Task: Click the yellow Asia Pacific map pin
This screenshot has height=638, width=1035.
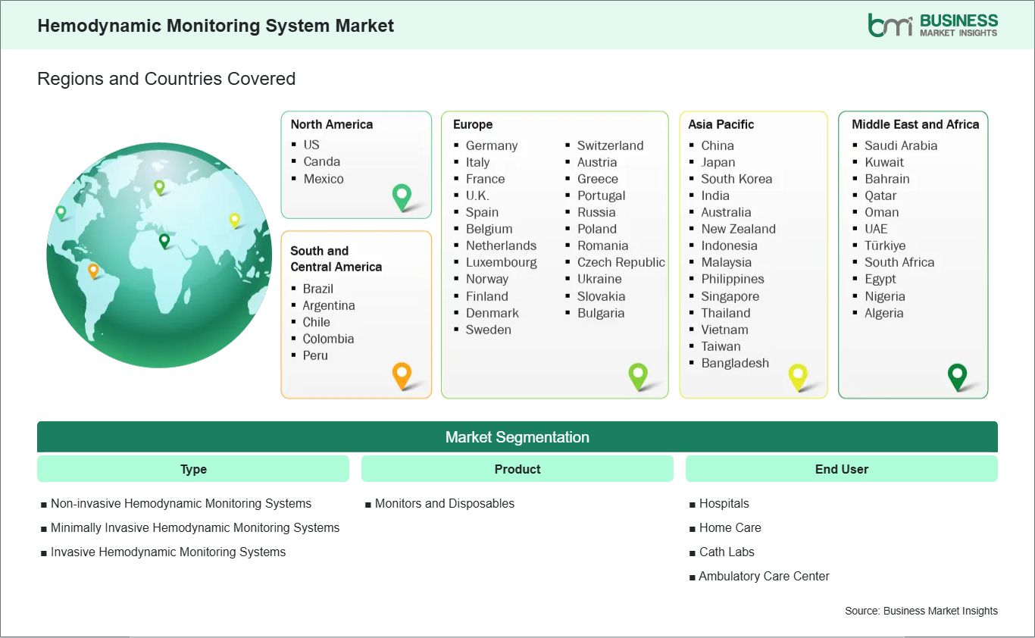Action: (x=798, y=375)
